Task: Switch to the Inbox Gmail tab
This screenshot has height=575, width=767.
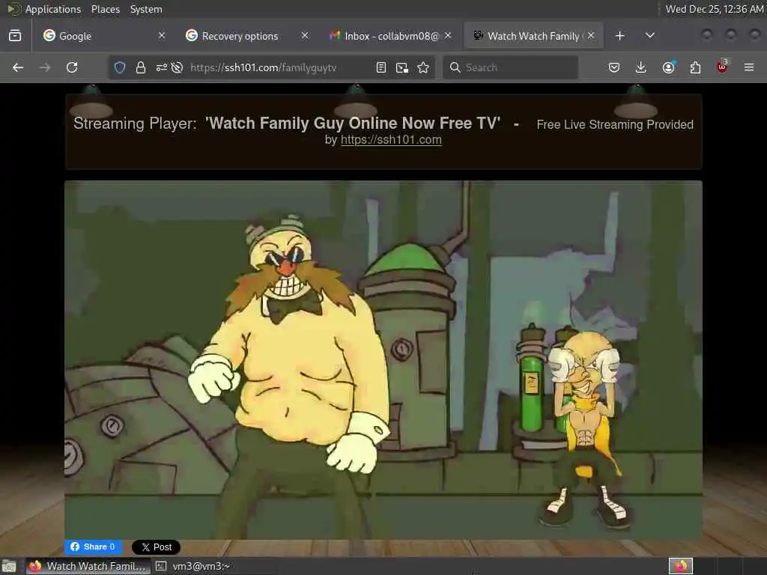Action: [389, 36]
